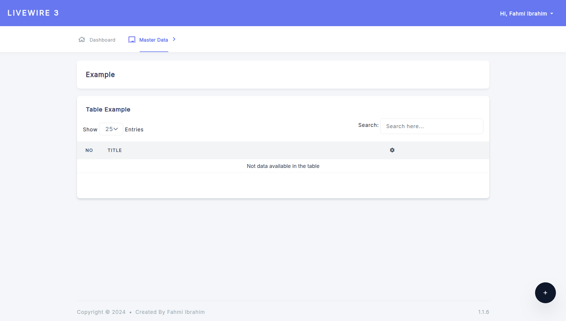Open the Hi, Fahmi Ibrahim user menu
The width and height of the screenshot is (566, 321).
coord(523,14)
